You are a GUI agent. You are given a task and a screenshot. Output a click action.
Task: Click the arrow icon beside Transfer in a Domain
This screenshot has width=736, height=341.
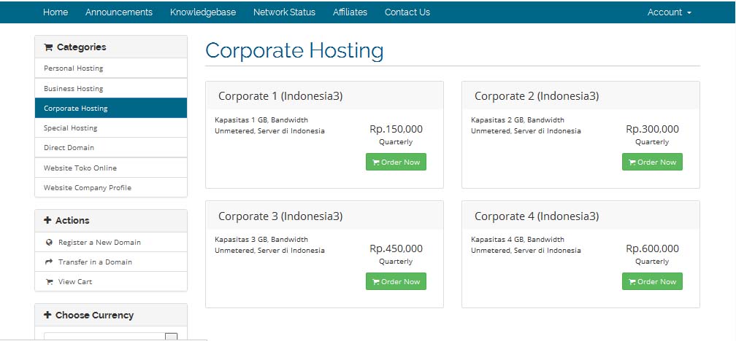click(49, 262)
